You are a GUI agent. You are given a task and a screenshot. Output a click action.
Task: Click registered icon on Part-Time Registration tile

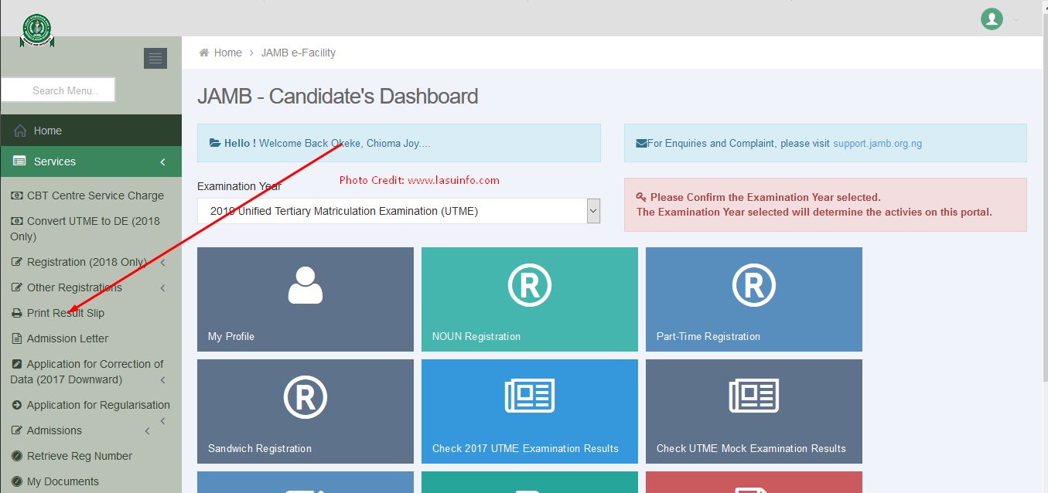[754, 285]
